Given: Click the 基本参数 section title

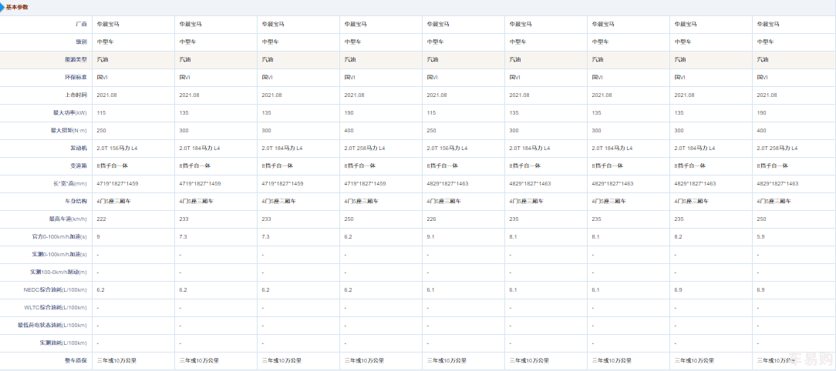Looking at the screenshot, I should [x=17, y=8].
